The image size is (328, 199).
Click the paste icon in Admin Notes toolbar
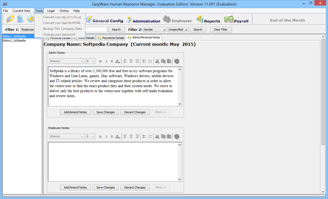pos(169,61)
